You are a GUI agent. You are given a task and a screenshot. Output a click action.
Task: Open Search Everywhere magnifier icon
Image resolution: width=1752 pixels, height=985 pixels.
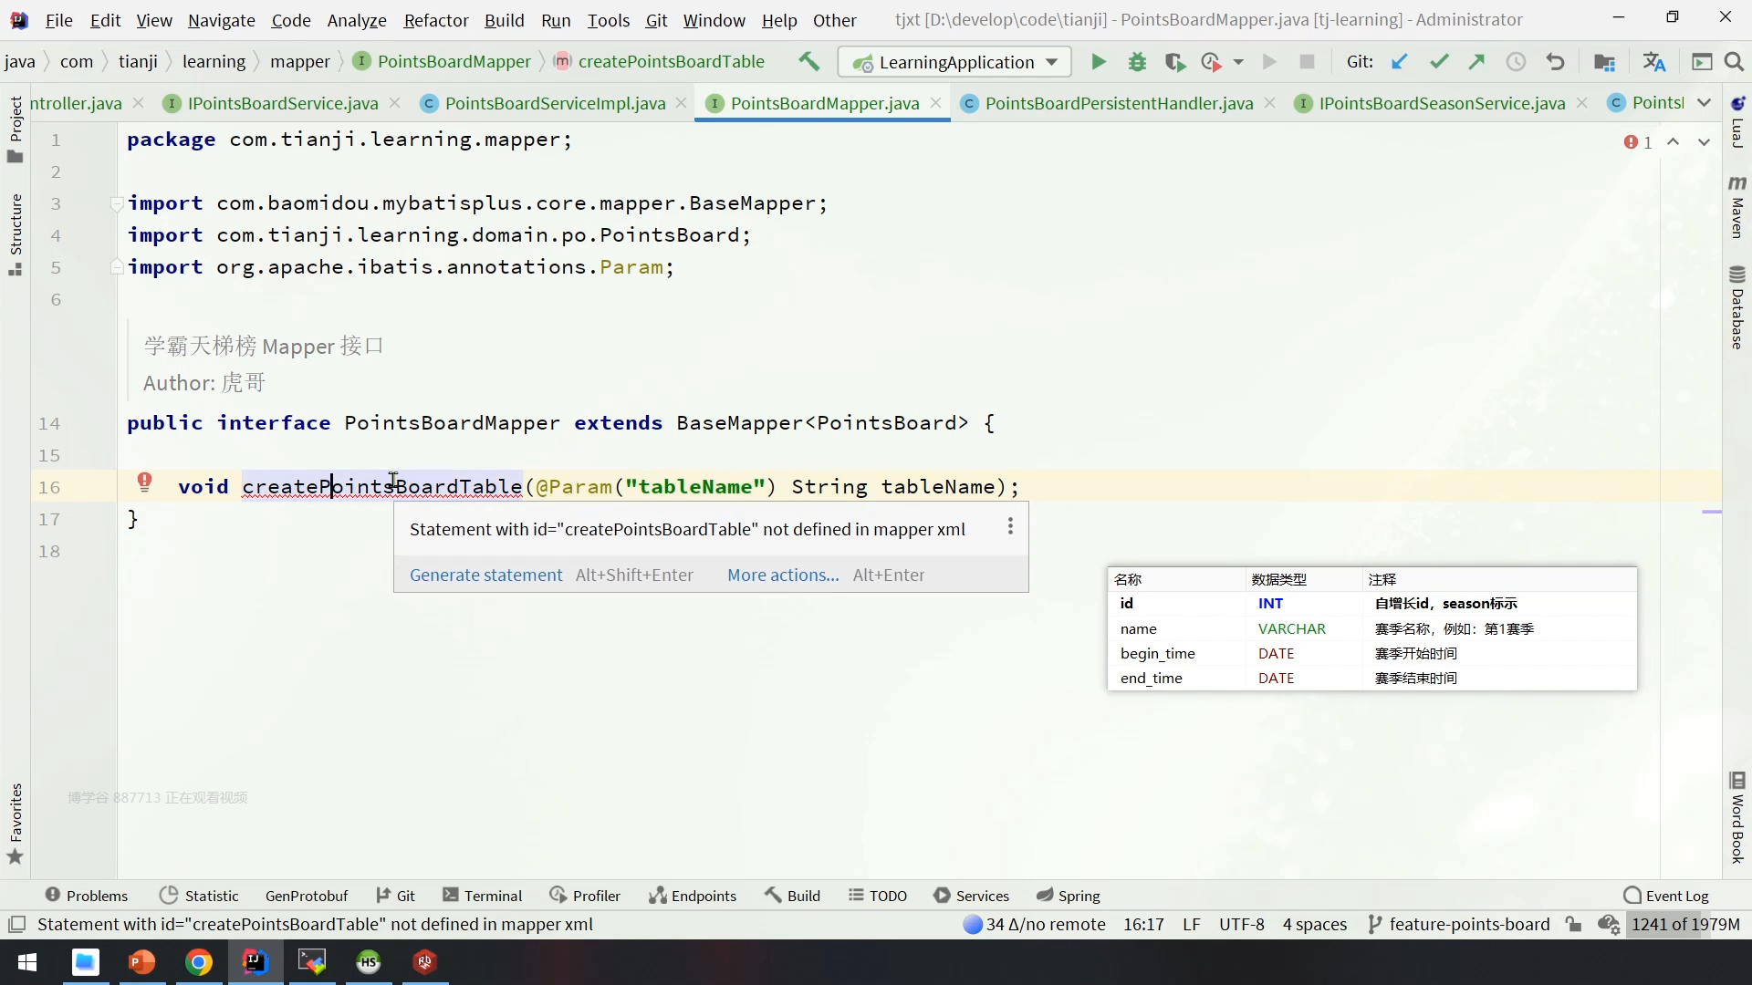[x=1734, y=62]
